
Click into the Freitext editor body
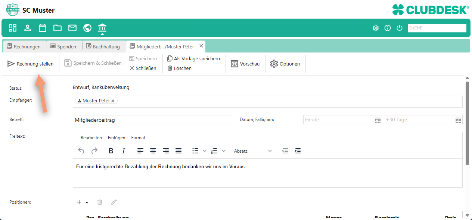click(267, 173)
